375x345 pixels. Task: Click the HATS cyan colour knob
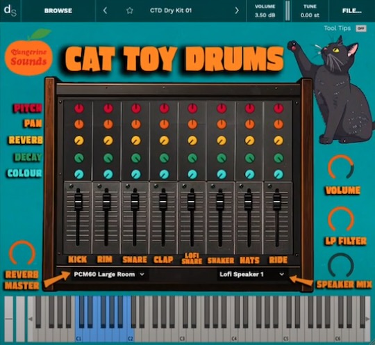[x=250, y=175]
